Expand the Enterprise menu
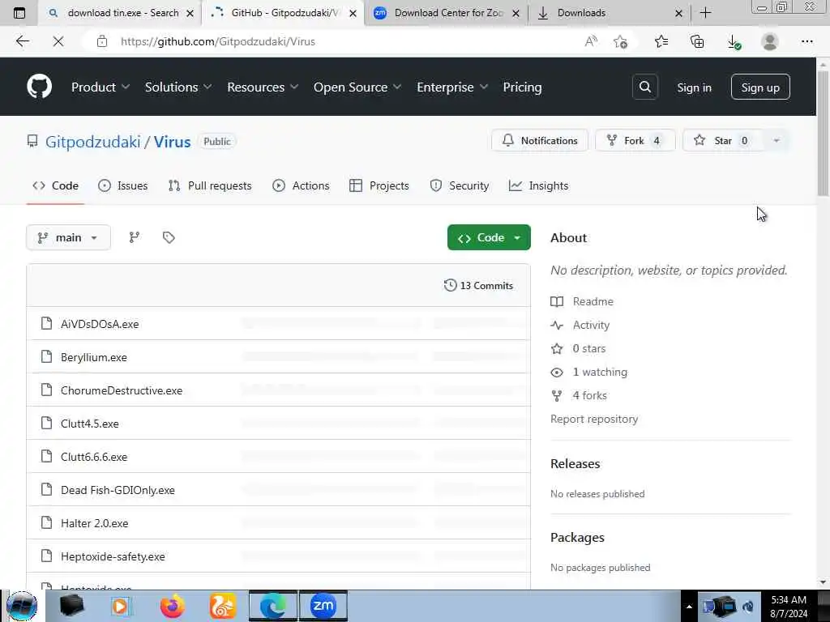 452,87
